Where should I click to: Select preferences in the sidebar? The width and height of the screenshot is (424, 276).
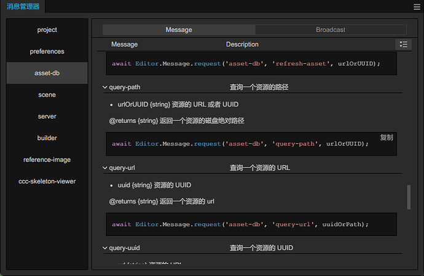[x=47, y=52]
